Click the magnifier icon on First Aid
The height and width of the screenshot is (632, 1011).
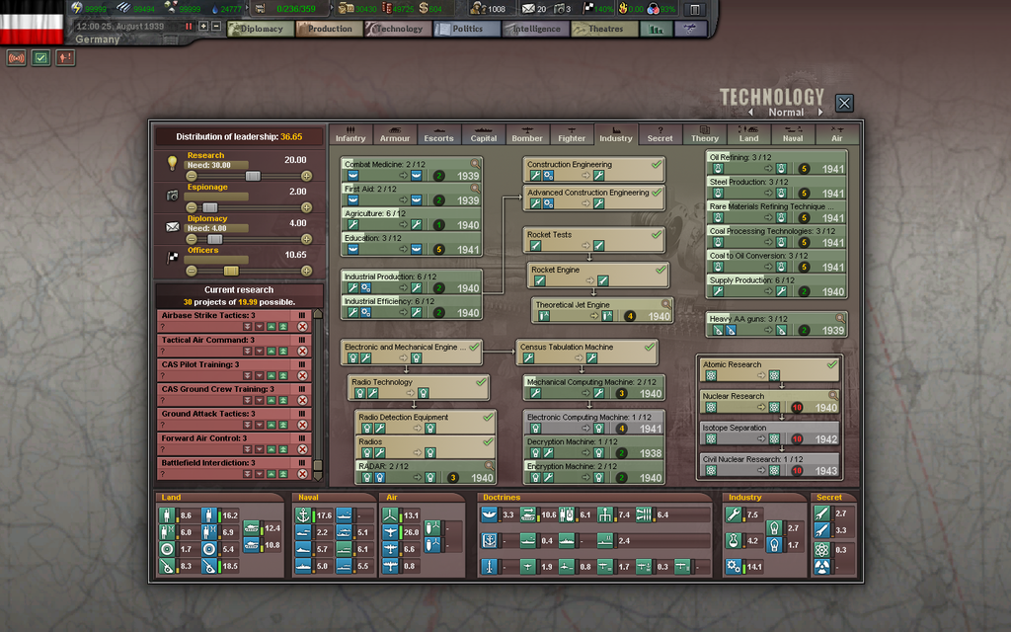tap(475, 189)
